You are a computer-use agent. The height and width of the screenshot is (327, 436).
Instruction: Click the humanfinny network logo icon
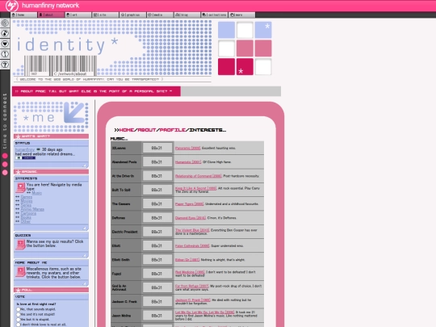click(x=12, y=6)
